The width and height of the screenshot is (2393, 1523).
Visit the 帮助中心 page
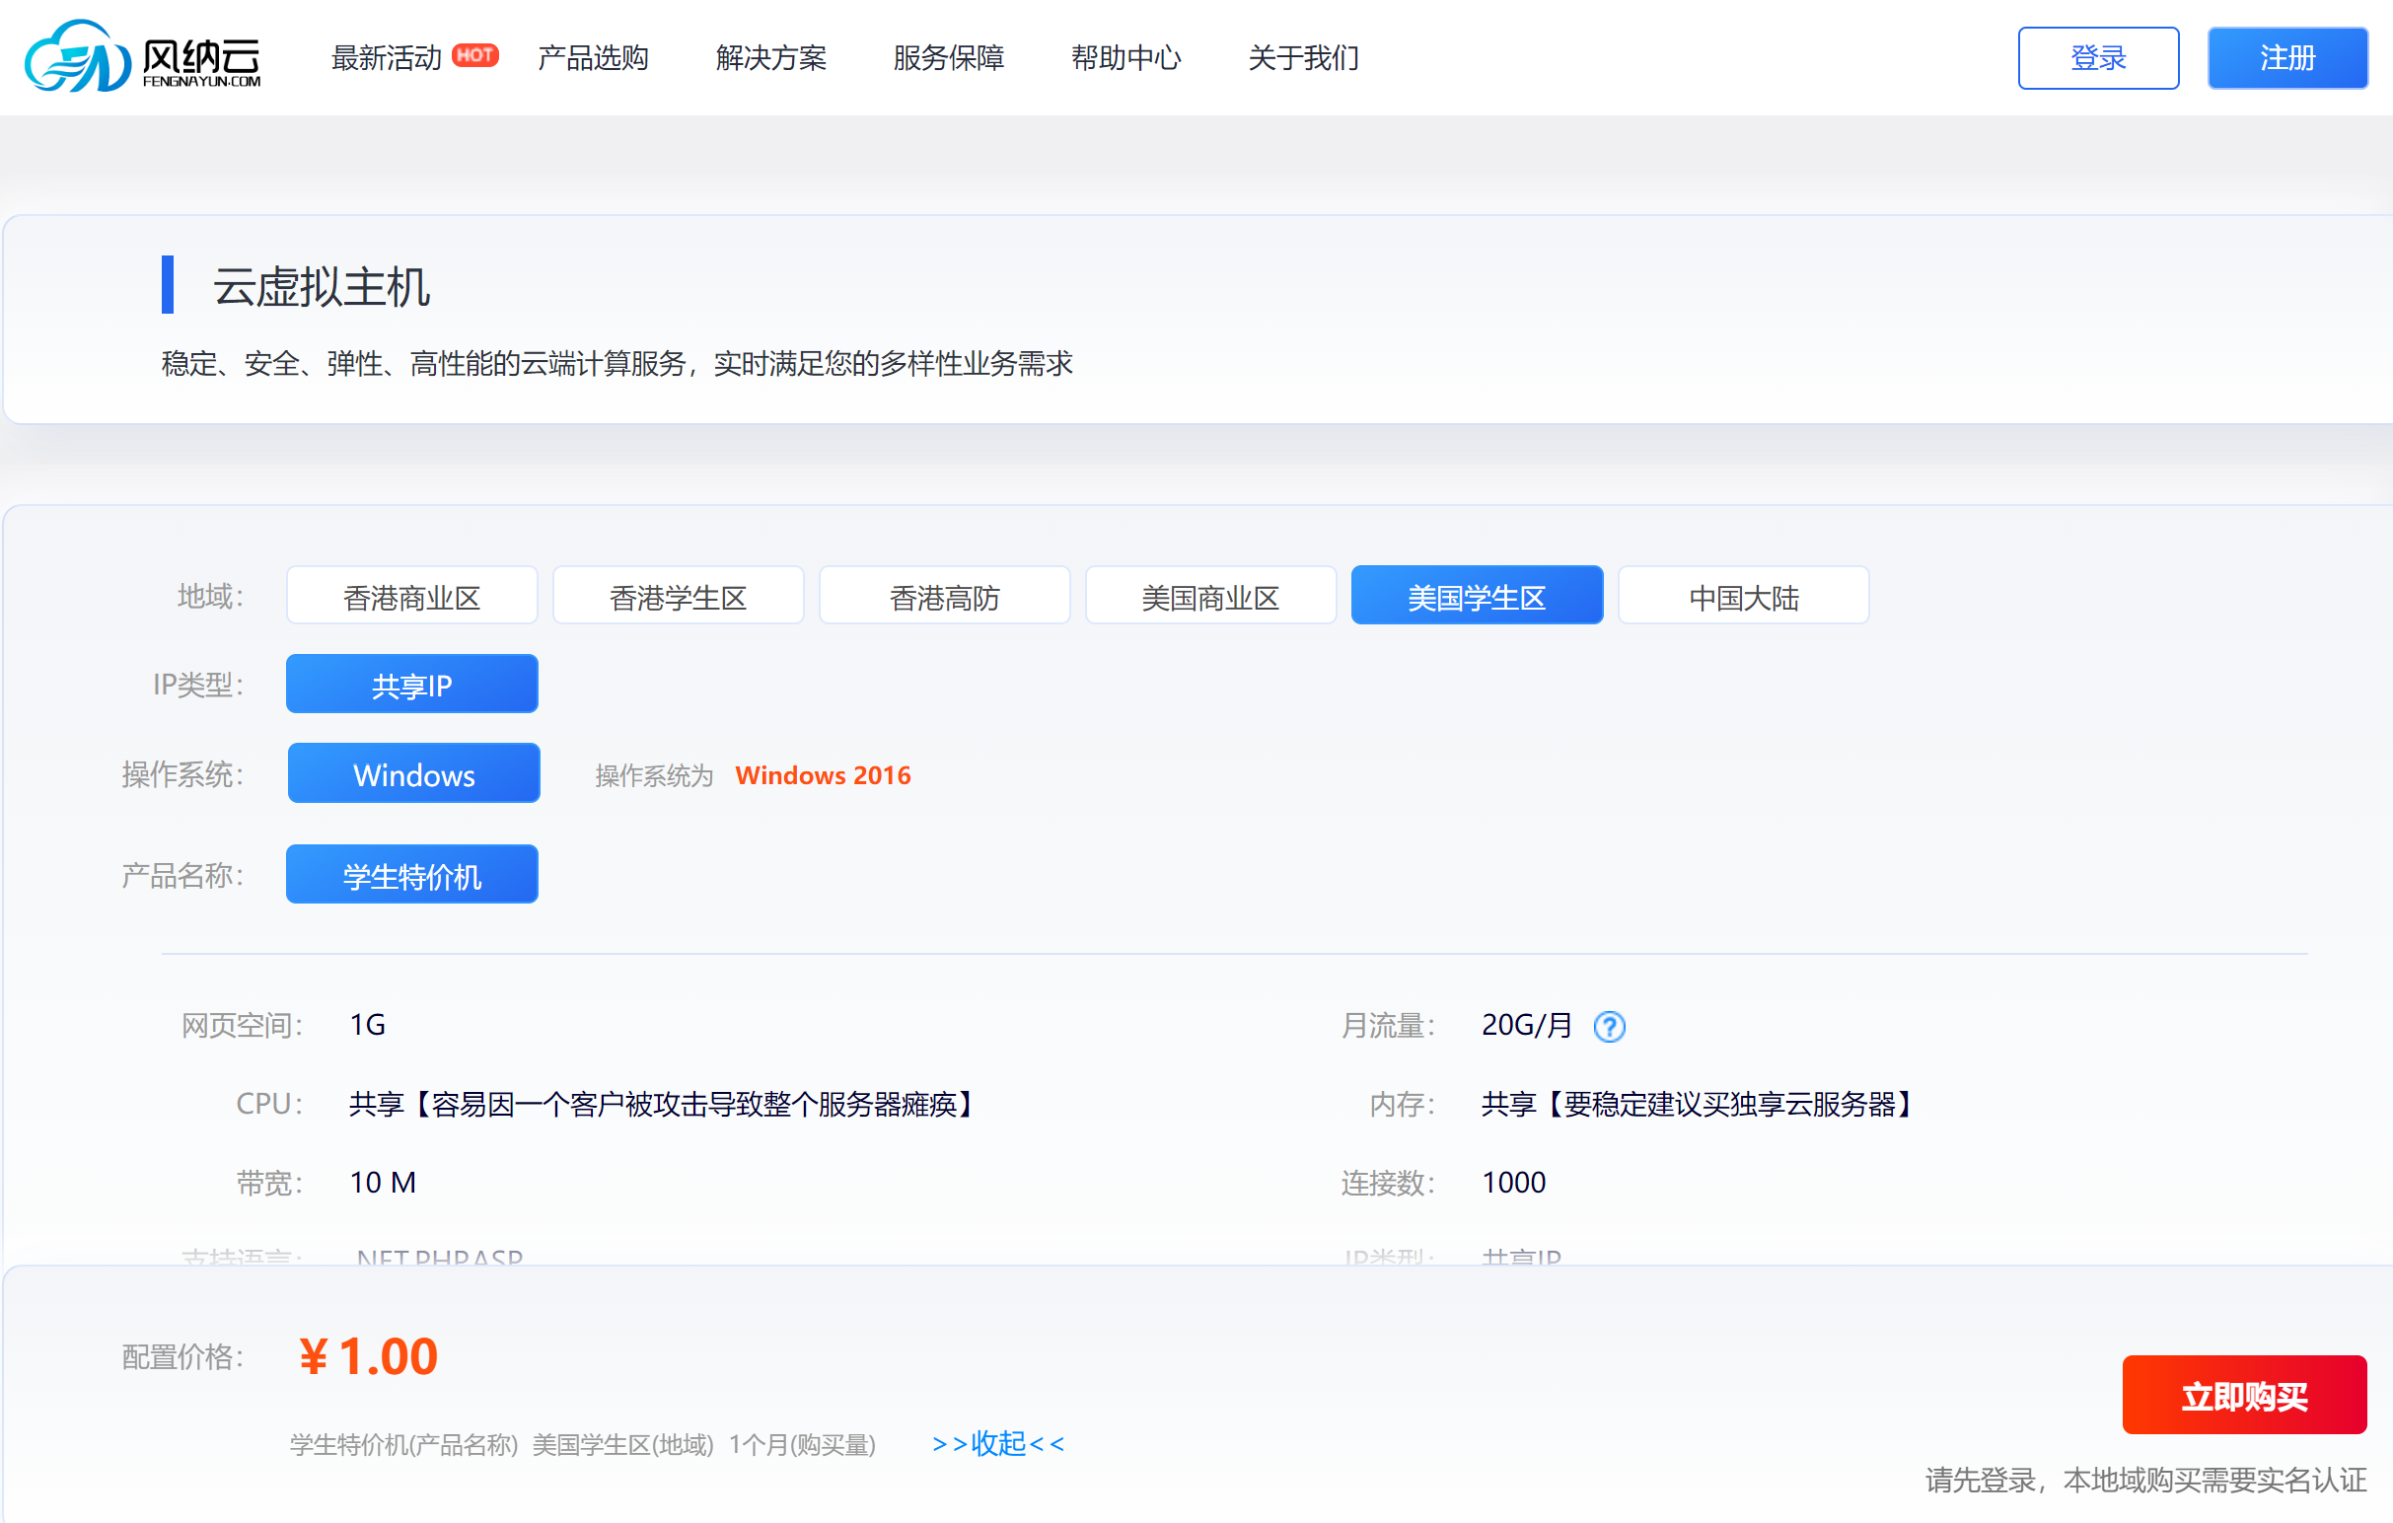pyautogui.click(x=1125, y=57)
